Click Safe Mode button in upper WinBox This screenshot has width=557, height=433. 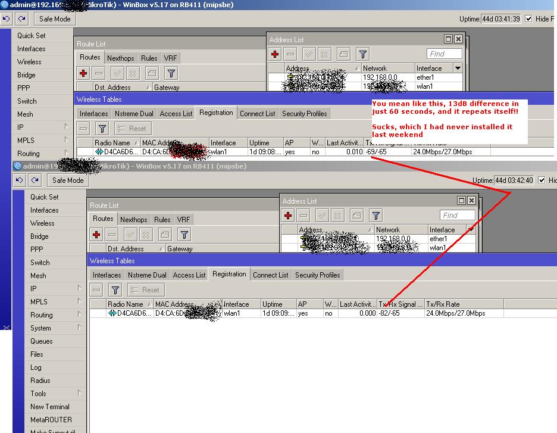[x=55, y=19]
